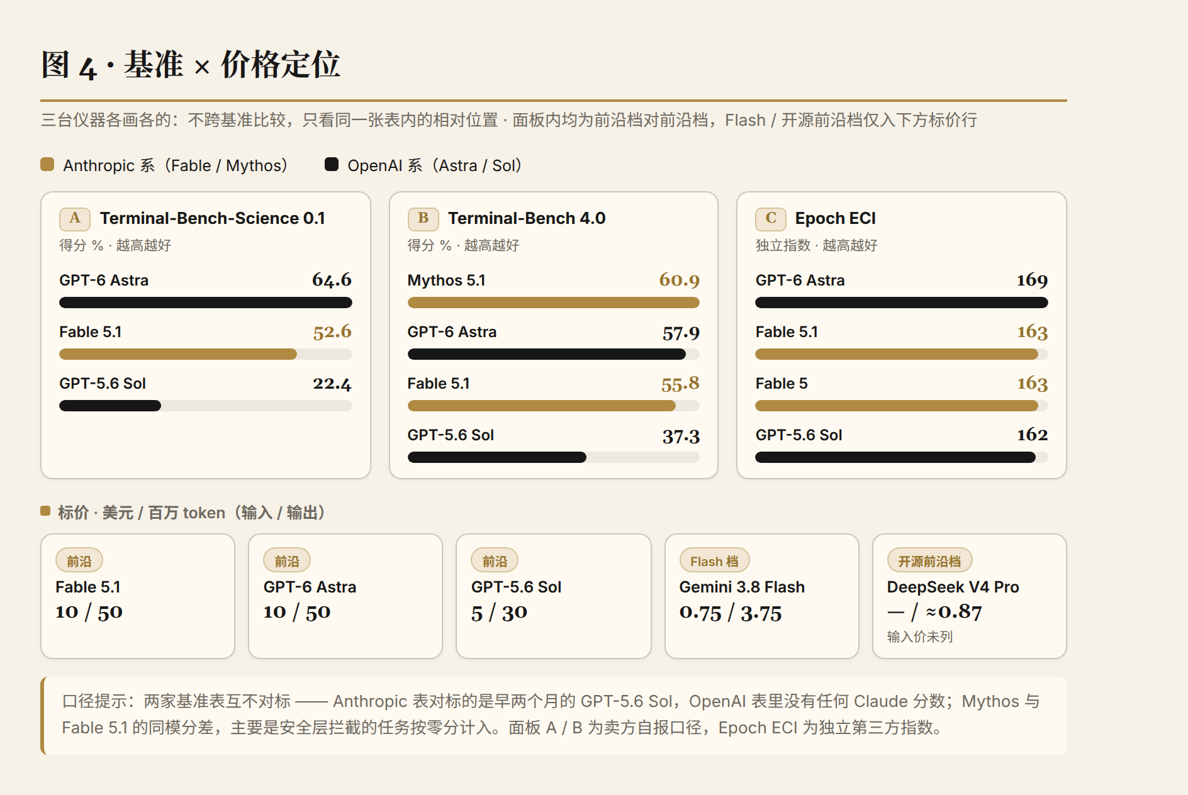Viewport: 1188px width, 795px height.
Task: Open the GPT-6 Astra pricing card name
Action: 310,587
